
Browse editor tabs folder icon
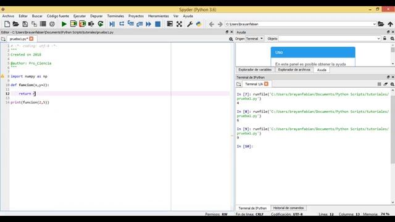(x=3, y=39)
